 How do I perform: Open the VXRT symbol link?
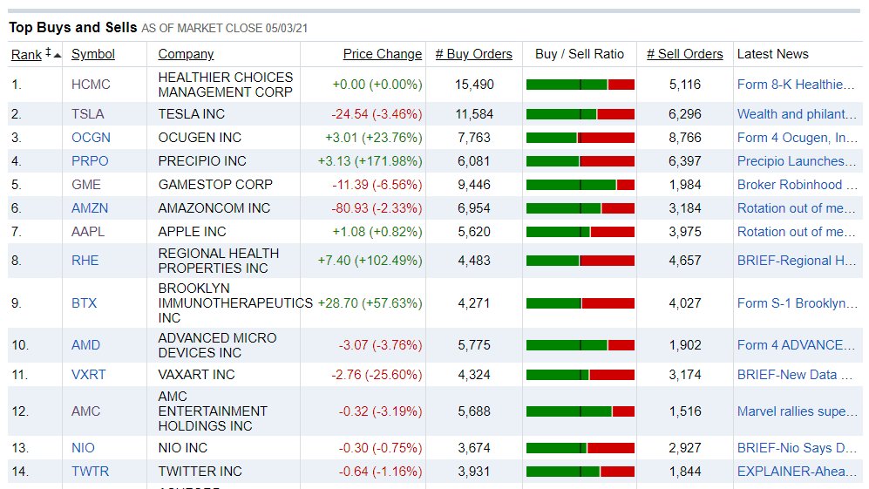(x=89, y=375)
